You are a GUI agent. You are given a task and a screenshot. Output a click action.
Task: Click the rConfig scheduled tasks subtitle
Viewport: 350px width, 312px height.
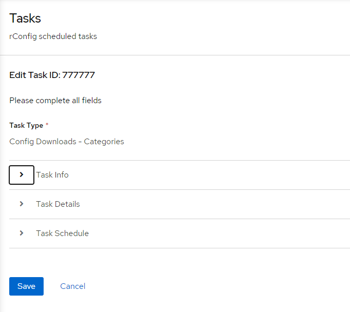pyautogui.click(x=53, y=36)
